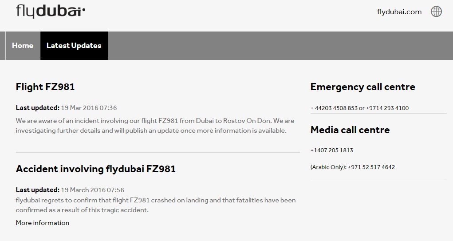453x241 pixels.
Task: Click the More information link
Action: [43, 223]
